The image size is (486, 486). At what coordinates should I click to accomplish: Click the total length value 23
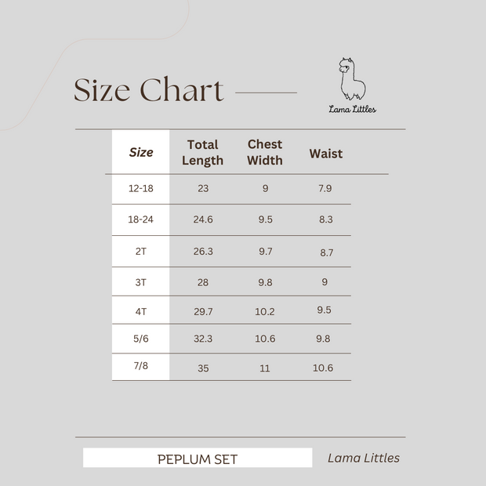[x=203, y=189]
